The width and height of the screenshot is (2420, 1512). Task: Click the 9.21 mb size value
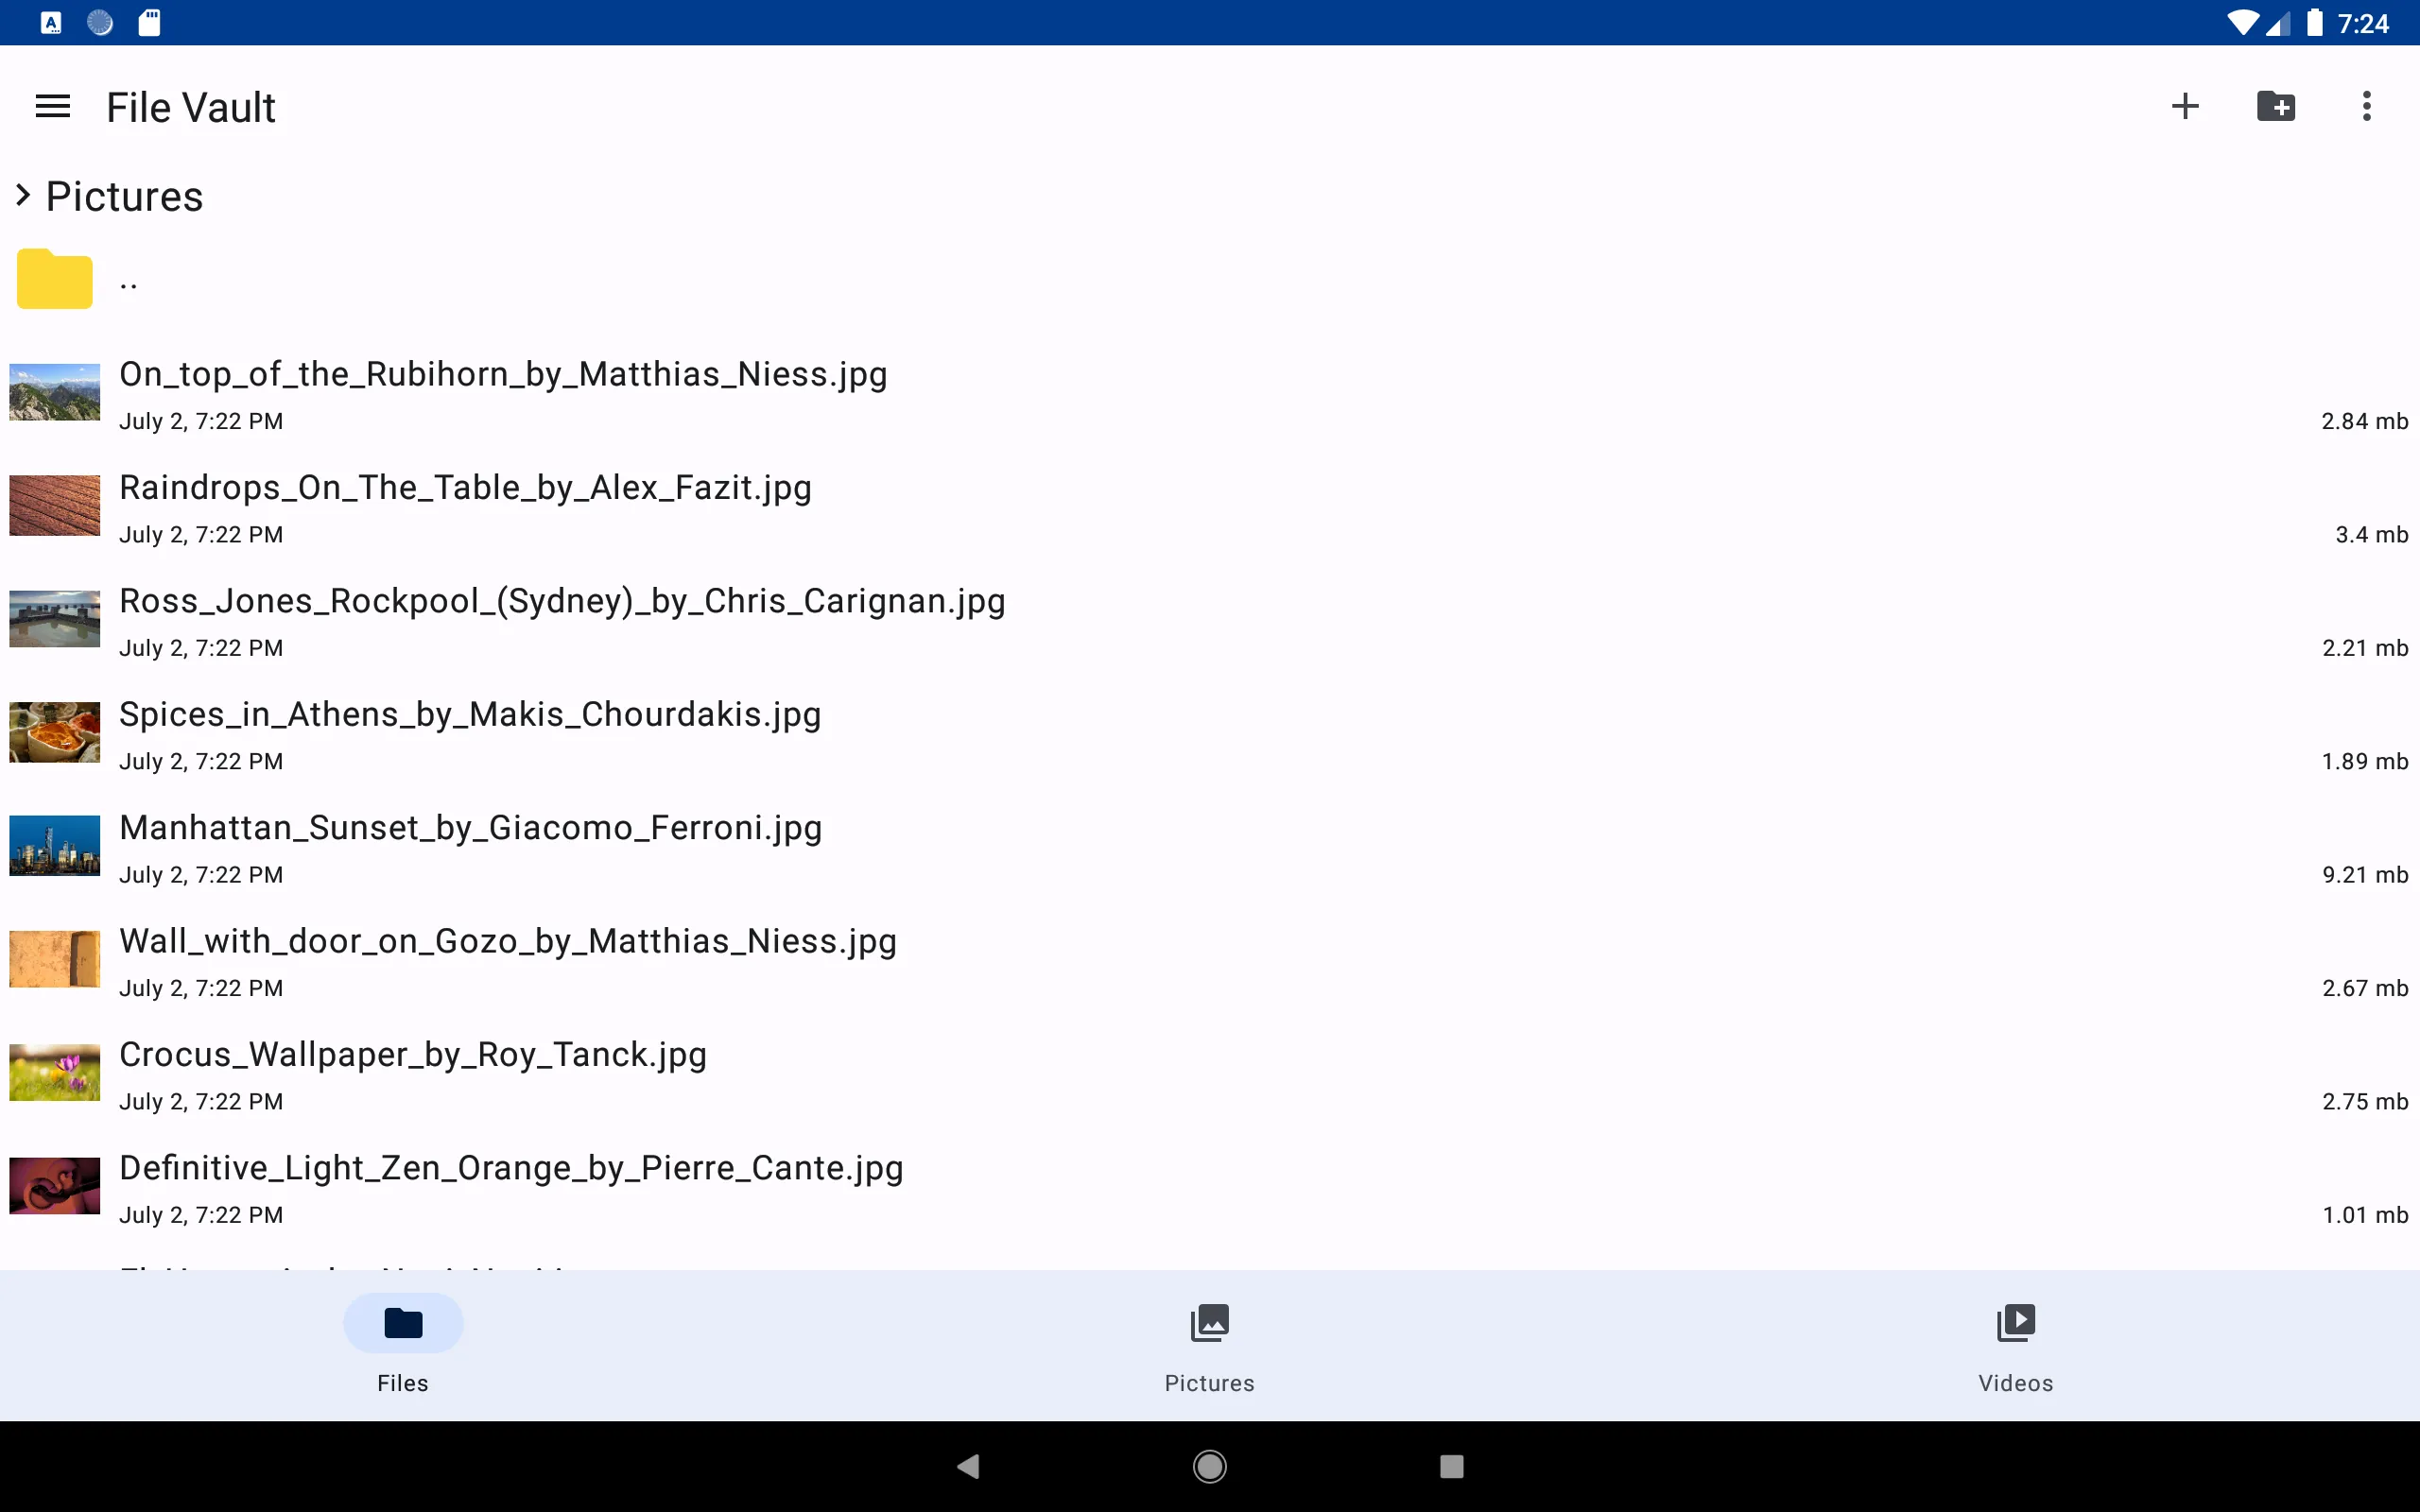tap(2365, 875)
